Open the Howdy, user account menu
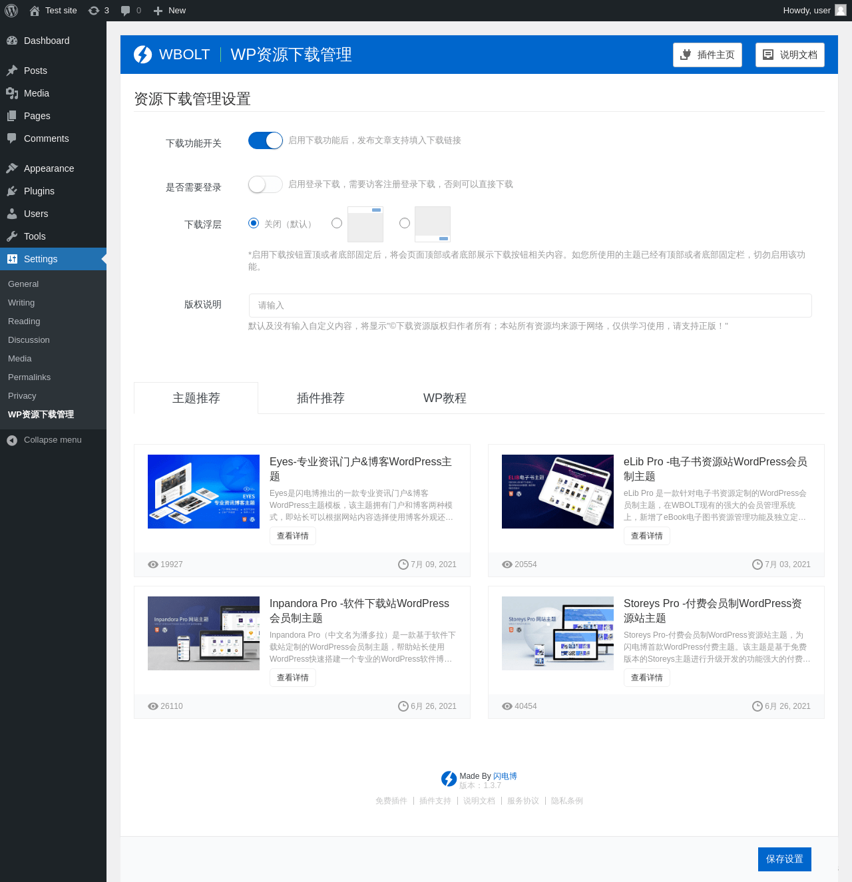The height and width of the screenshot is (882, 852). click(x=815, y=11)
